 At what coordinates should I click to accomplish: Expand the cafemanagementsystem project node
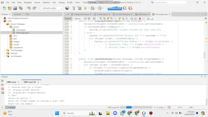[x=2, y=18]
